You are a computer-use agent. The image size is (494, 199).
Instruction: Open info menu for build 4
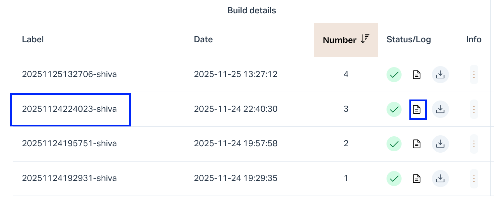(474, 75)
